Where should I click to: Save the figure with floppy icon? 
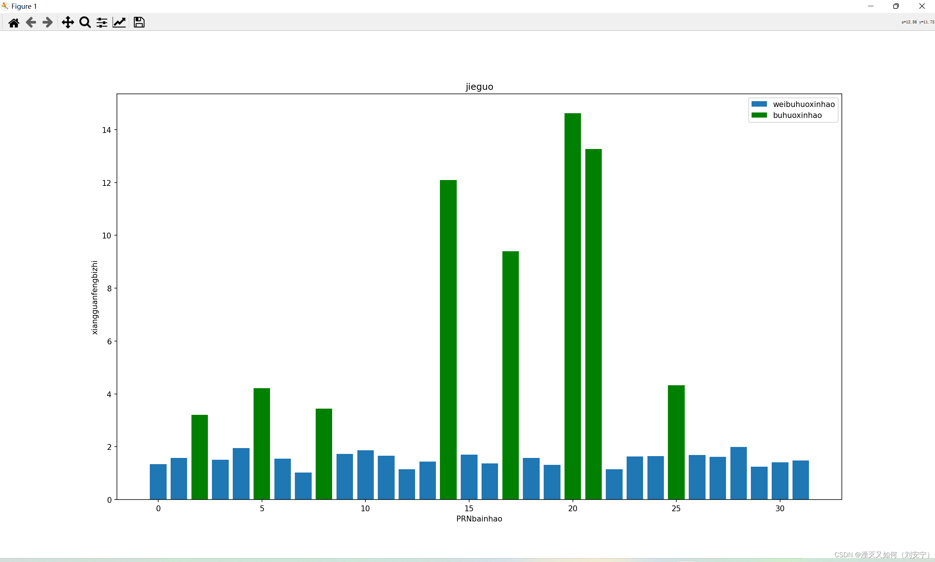coord(139,23)
